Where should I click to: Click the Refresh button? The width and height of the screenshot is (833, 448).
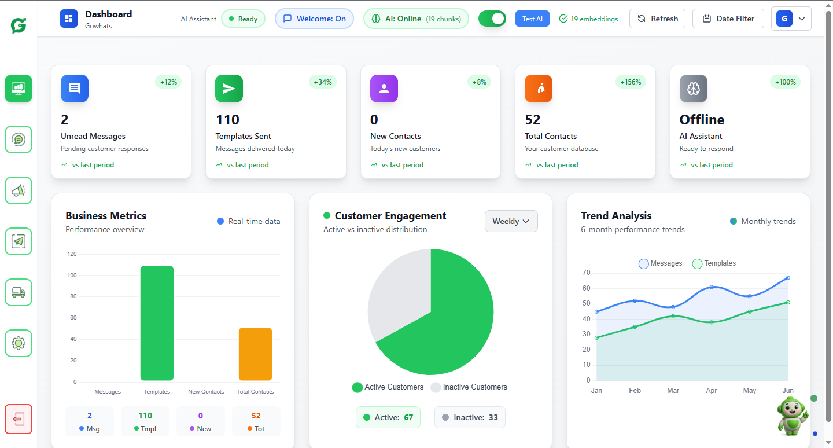click(657, 19)
